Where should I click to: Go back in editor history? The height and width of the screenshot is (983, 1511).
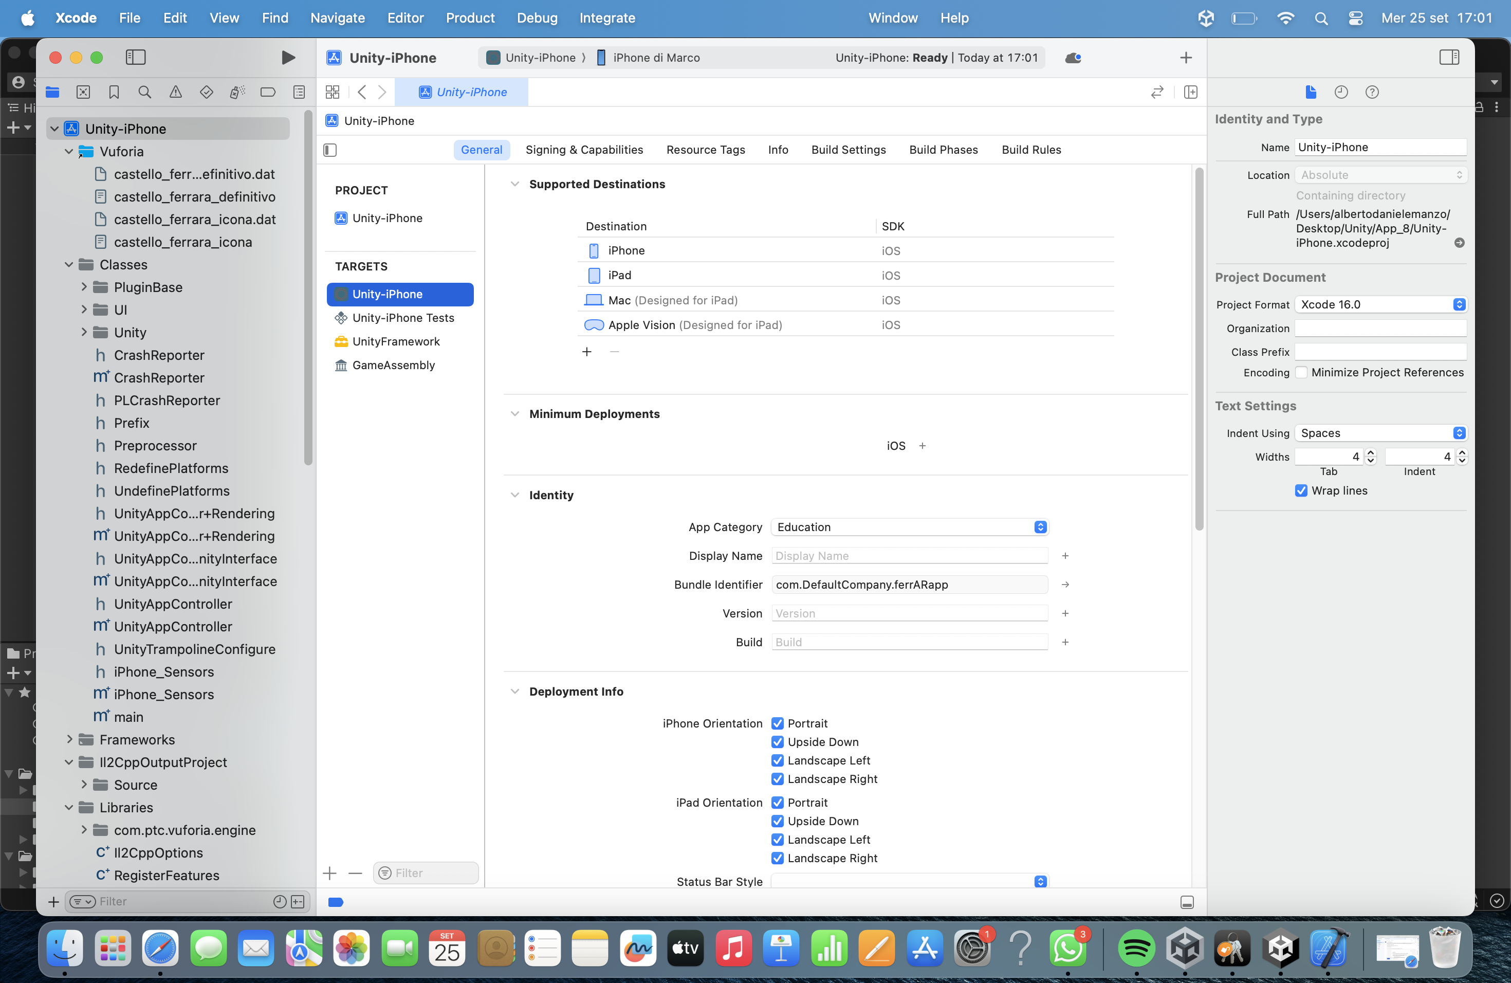362,92
